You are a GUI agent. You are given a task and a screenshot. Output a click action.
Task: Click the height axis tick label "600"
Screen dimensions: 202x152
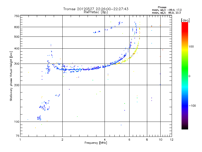pyautogui.click(x=17, y=27)
